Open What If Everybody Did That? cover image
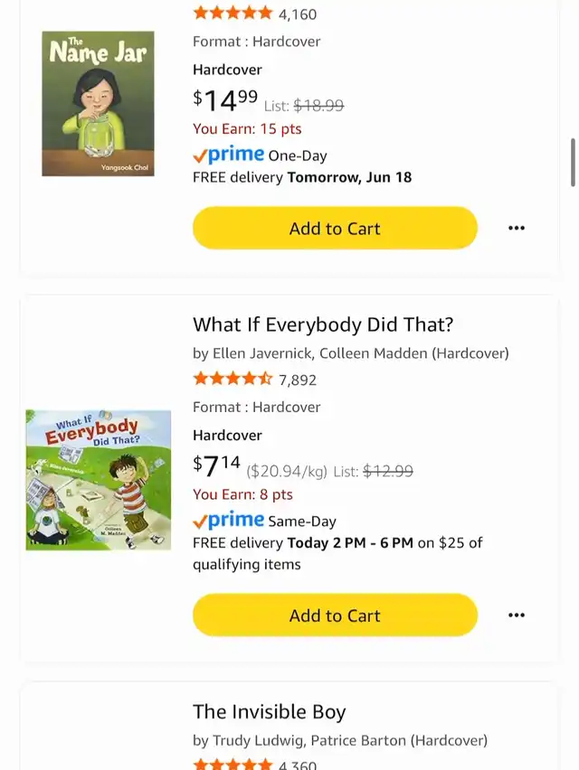This screenshot has width=579, height=770. (98, 480)
